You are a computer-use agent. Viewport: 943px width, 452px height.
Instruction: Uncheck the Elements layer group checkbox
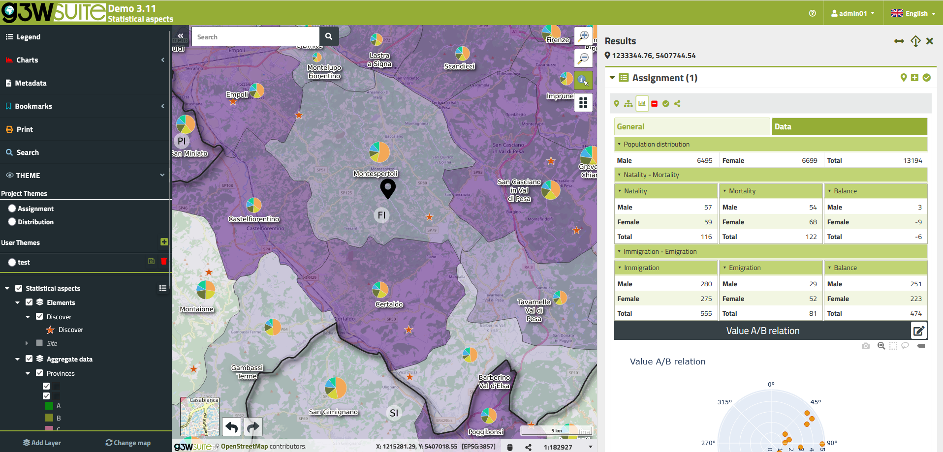click(29, 302)
